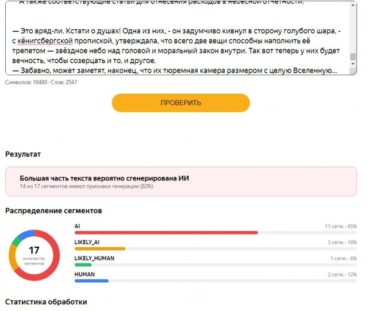This screenshot has width=368, height=311.
Task: Click the underlined word кёнигсбергской
Action: tap(45, 41)
